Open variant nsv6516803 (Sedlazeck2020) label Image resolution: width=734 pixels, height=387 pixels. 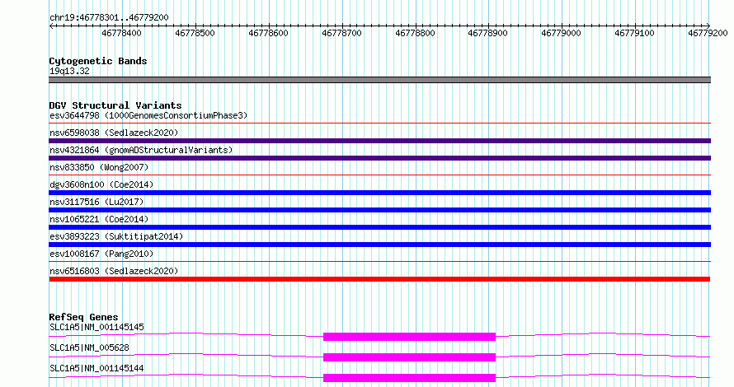pyautogui.click(x=114, y=271)
